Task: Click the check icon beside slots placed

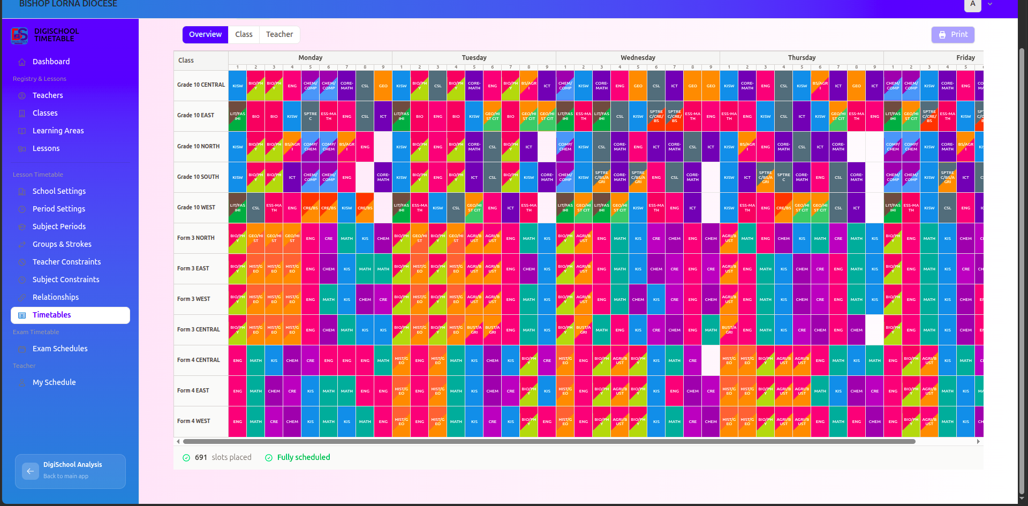Action: [x=186, y=458]
